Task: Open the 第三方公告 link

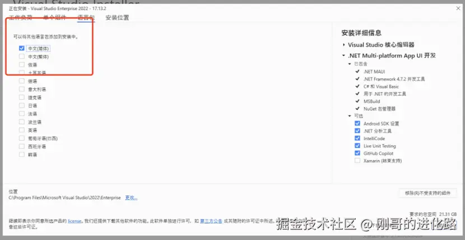Action: coord(211,221)
